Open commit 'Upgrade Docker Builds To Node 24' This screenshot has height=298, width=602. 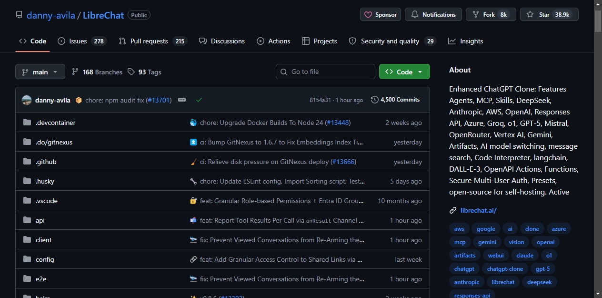pos(261,123)
